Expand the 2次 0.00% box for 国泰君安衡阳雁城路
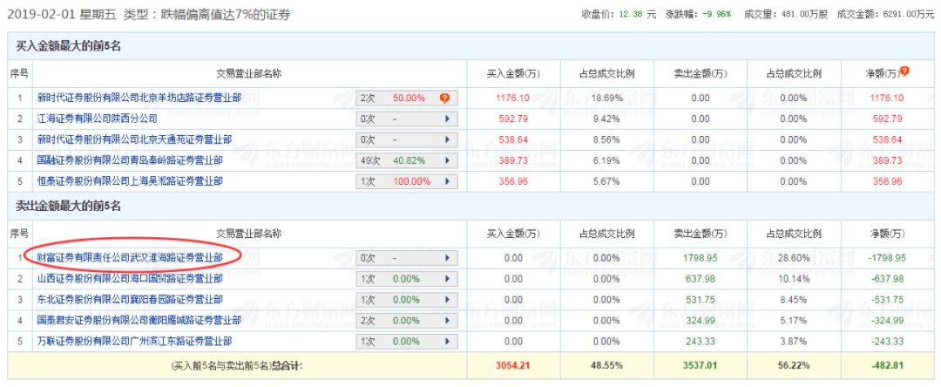941x387 pixels. point(407,321)
